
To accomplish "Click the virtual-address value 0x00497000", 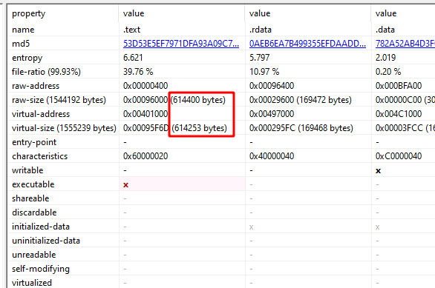I will (x=272, y=114).
